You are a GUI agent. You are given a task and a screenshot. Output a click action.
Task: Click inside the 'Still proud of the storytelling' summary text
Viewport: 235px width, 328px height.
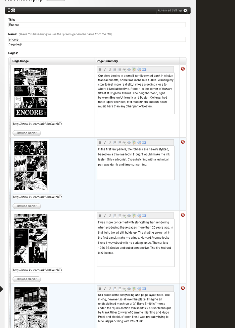(x=136, y=310)
